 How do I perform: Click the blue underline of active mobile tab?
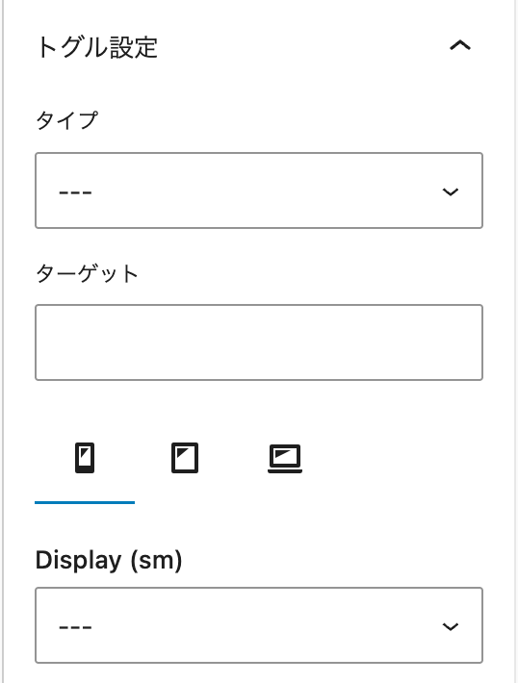(x=85, y=503)
